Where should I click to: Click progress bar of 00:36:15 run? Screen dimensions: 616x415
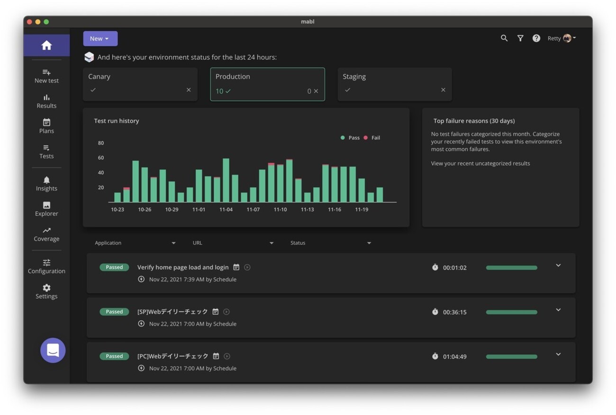click(x=512, y=312)
